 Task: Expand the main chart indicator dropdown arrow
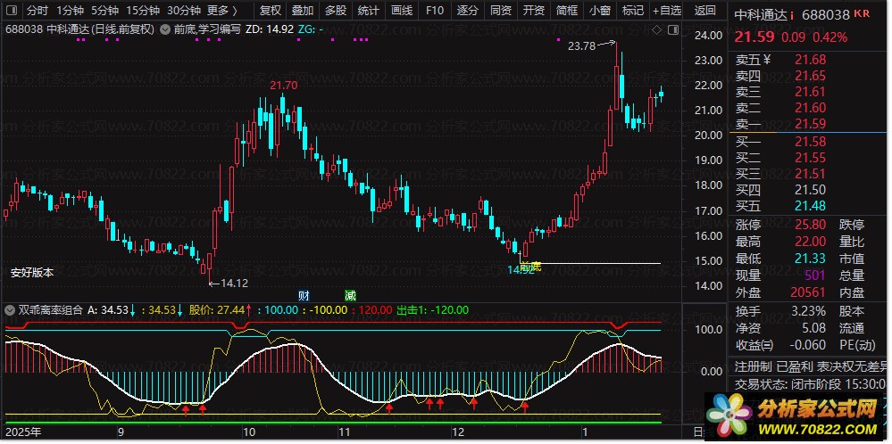tap(163, 29)
